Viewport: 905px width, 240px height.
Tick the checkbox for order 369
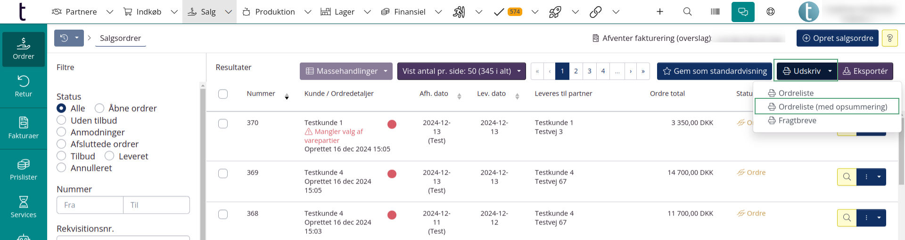223,174
